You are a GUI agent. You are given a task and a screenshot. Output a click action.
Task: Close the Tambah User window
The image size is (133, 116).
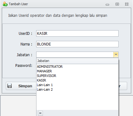click(x=127, y=4)
